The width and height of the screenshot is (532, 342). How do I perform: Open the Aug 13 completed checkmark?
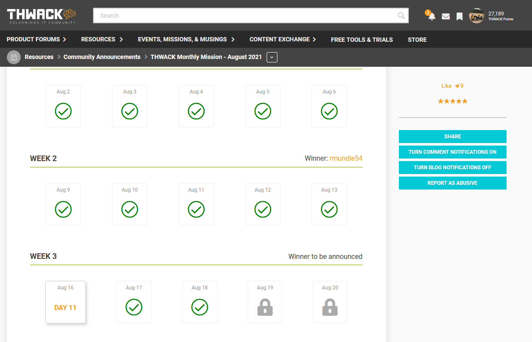coord(329,209)
